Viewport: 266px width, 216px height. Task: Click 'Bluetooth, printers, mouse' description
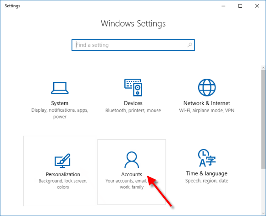click(x=133, y=110)
